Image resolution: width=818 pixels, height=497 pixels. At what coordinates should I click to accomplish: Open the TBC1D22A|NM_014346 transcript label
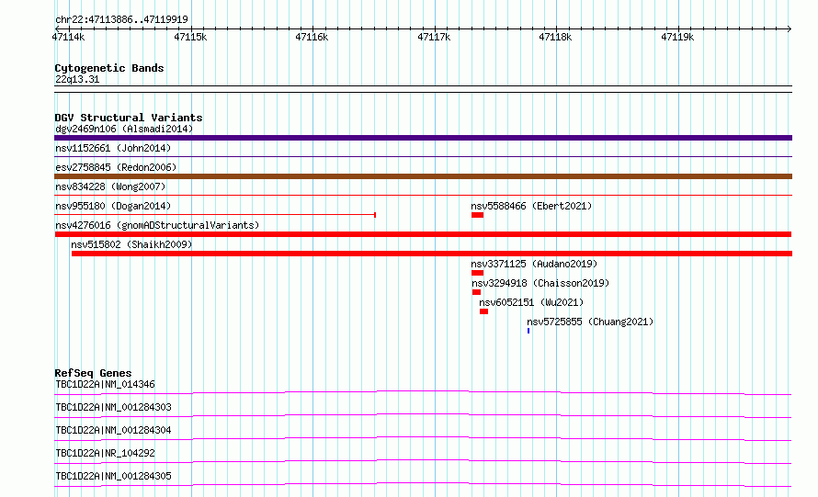point(105,384)
